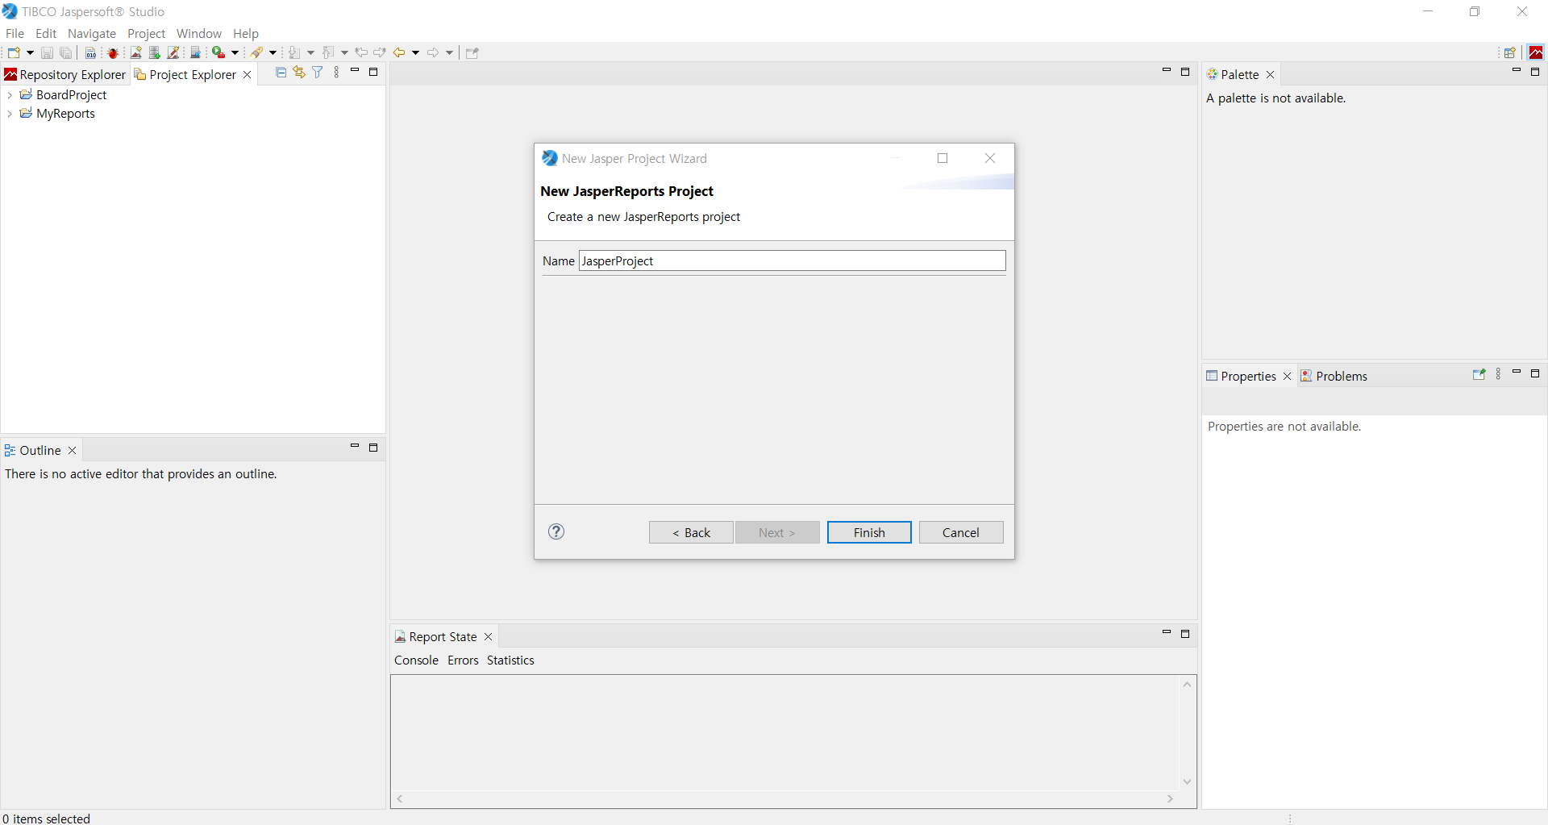This screenshot has width=1548, height=825.
Task: Switch to the Repository Explorer tab
Action: pos(65,75)
